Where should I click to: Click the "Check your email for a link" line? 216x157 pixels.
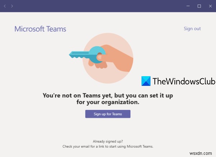(x=108, y=147)
